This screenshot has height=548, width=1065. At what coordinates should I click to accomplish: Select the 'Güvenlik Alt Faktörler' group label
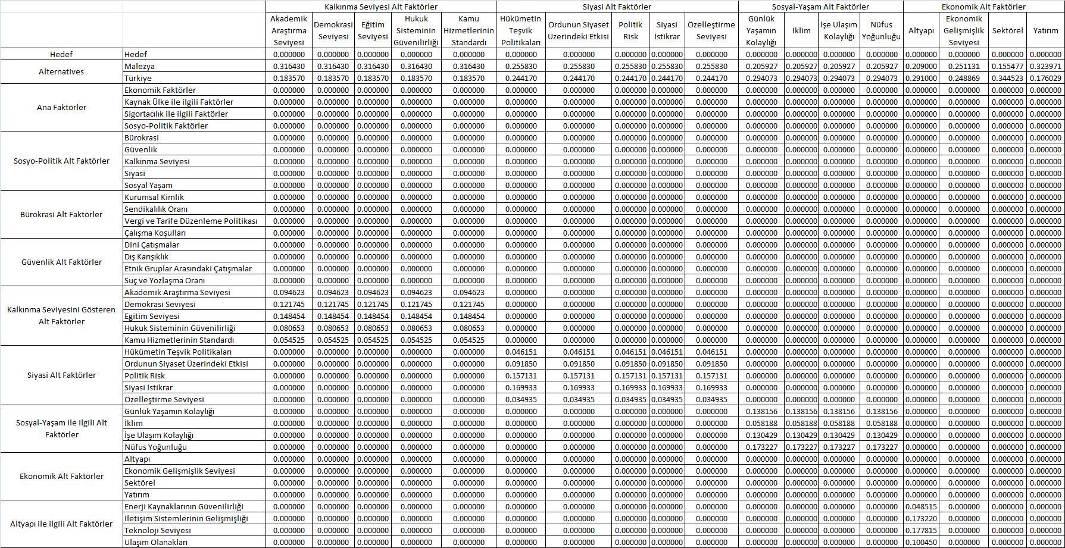click(61, 262)
